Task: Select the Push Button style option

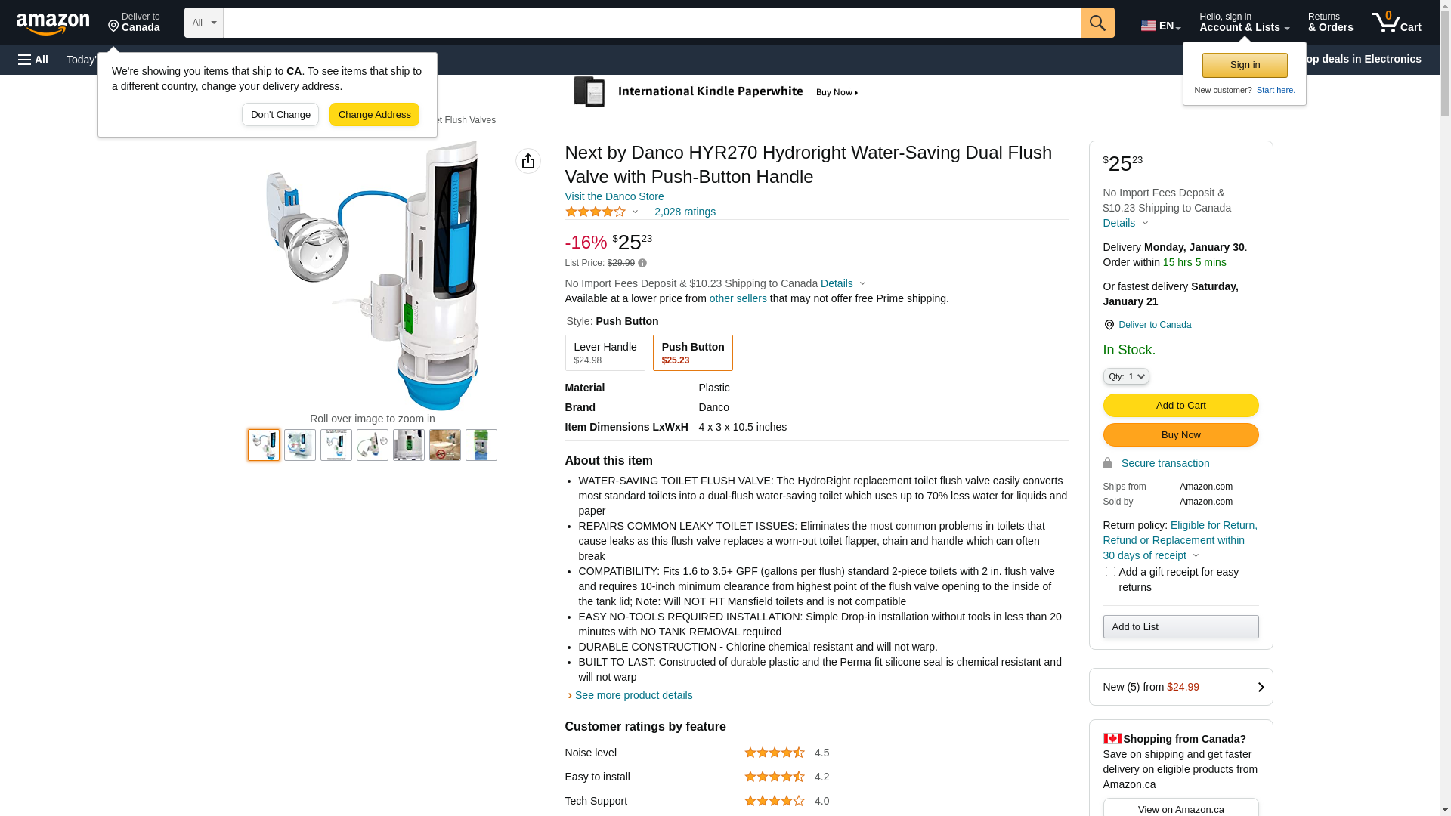Action: (x=692, y=353)
